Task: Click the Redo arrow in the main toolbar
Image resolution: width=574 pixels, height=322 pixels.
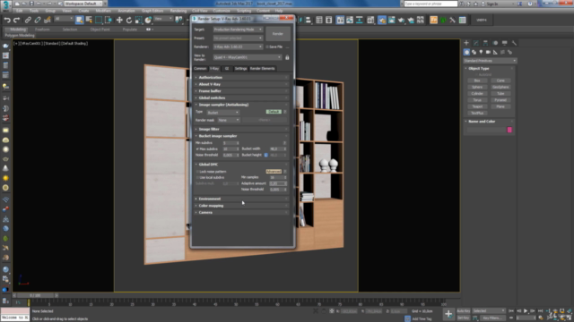Action: click(x=16, y=20)
